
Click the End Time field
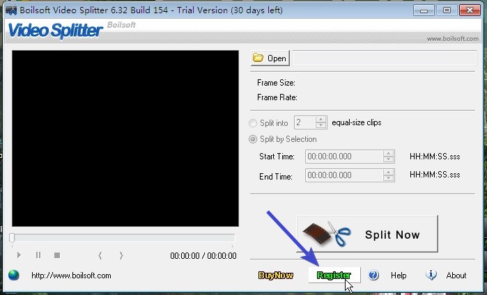click(344, 175)
